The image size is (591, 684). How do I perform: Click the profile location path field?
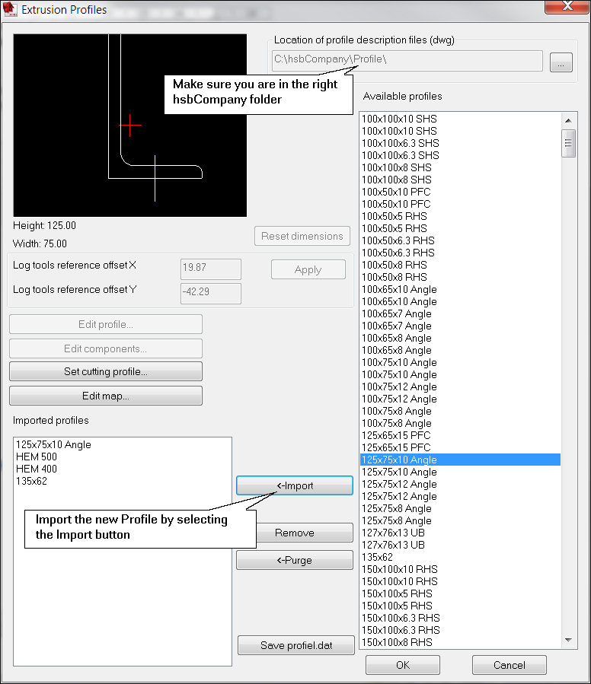pos(407,61)
